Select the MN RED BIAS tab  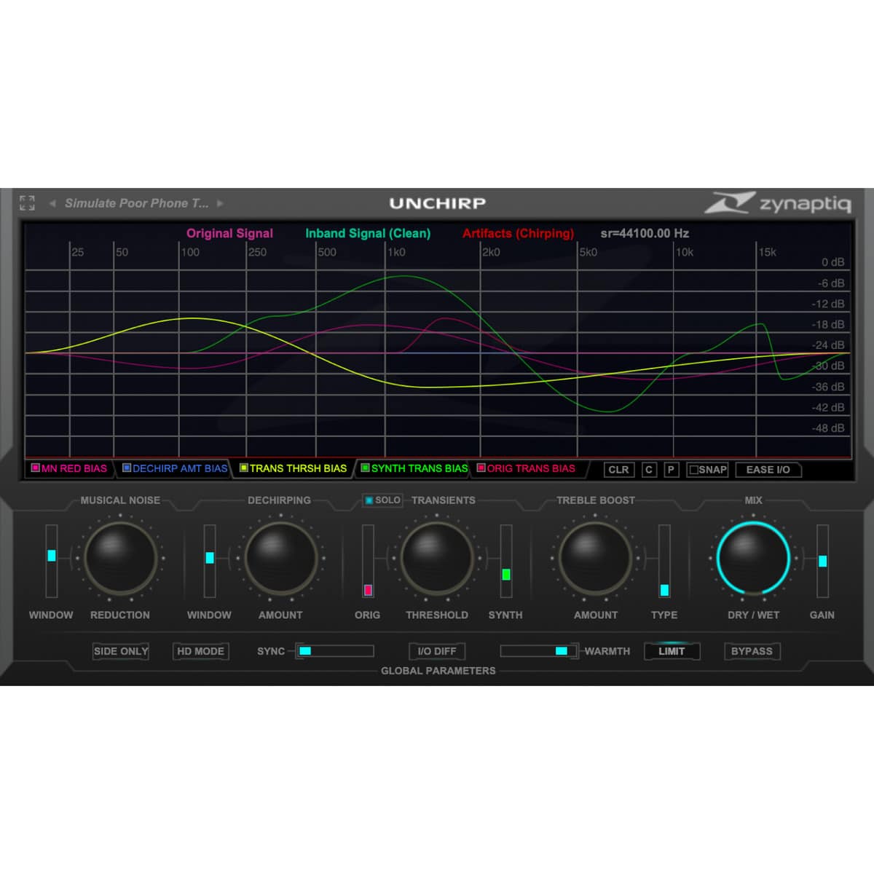click(x=69, y=468)
